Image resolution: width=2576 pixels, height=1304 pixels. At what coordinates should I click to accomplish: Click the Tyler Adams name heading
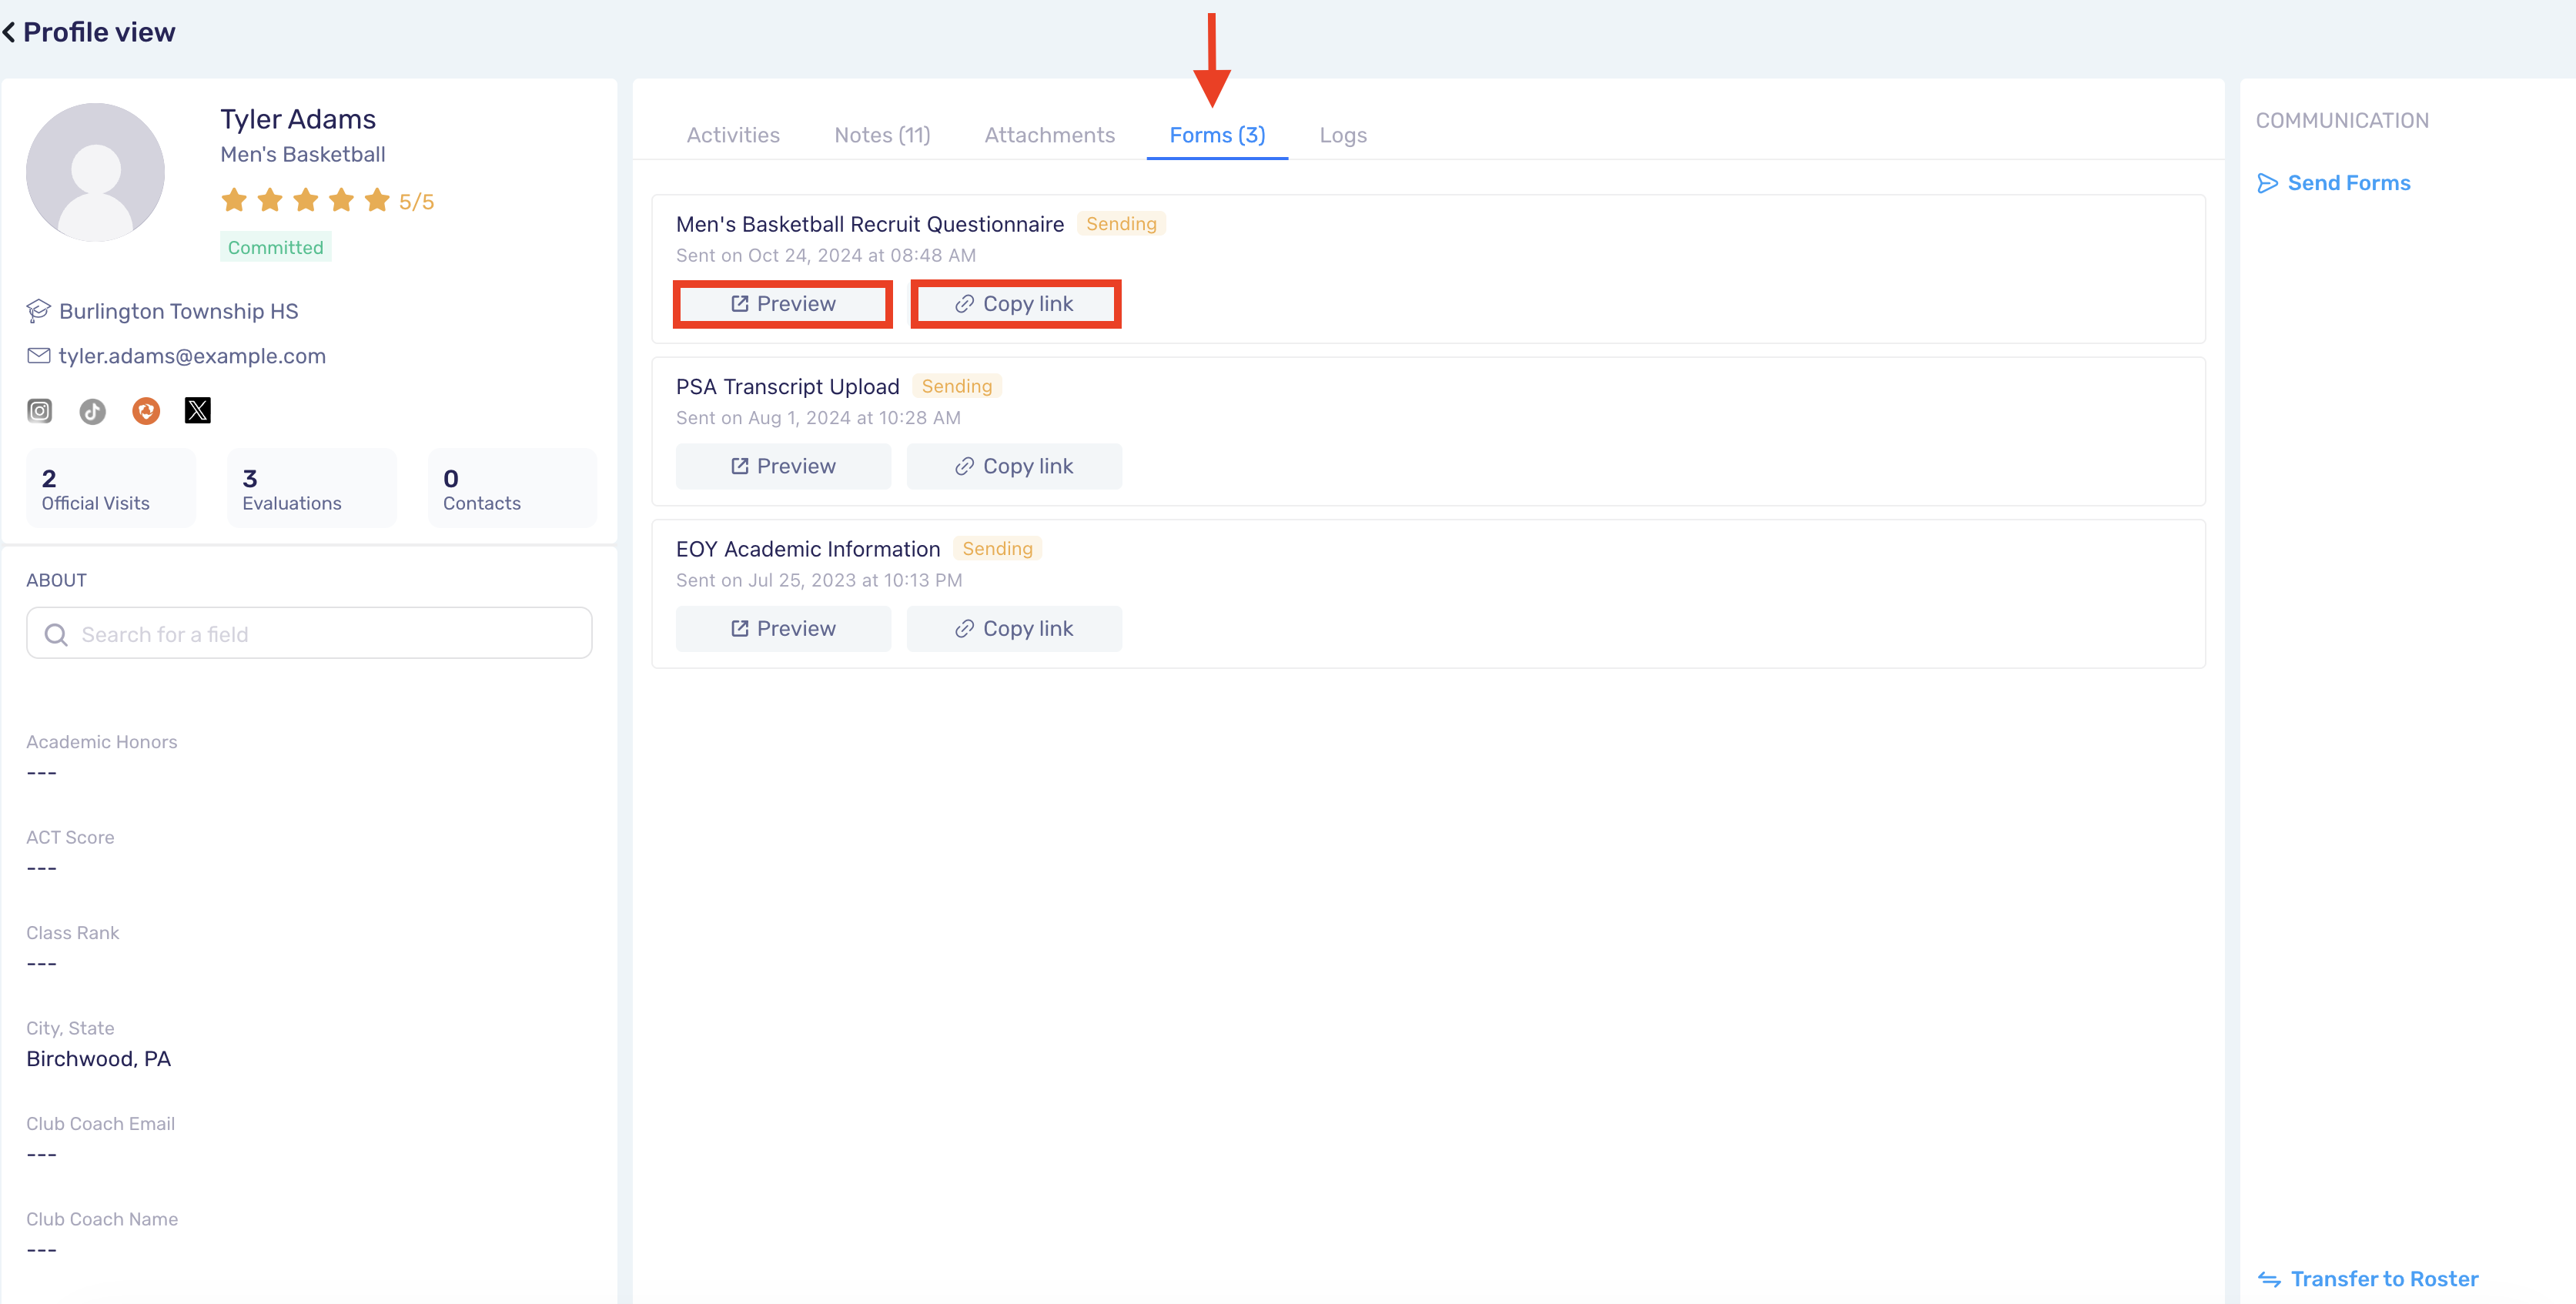[298, 119]
